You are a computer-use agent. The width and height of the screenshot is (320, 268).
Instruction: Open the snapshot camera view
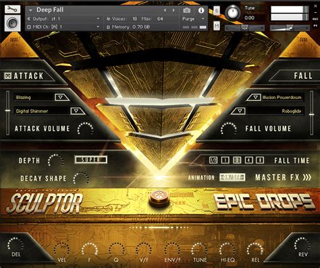187,10
